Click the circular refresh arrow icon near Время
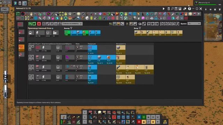Image resolution: width=223 pixels, height=125 pixels. click(177, 24)
